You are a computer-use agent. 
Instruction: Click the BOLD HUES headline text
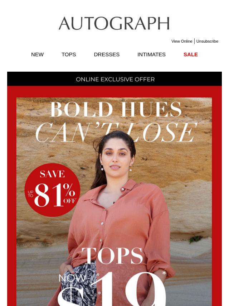pos(116,109)
